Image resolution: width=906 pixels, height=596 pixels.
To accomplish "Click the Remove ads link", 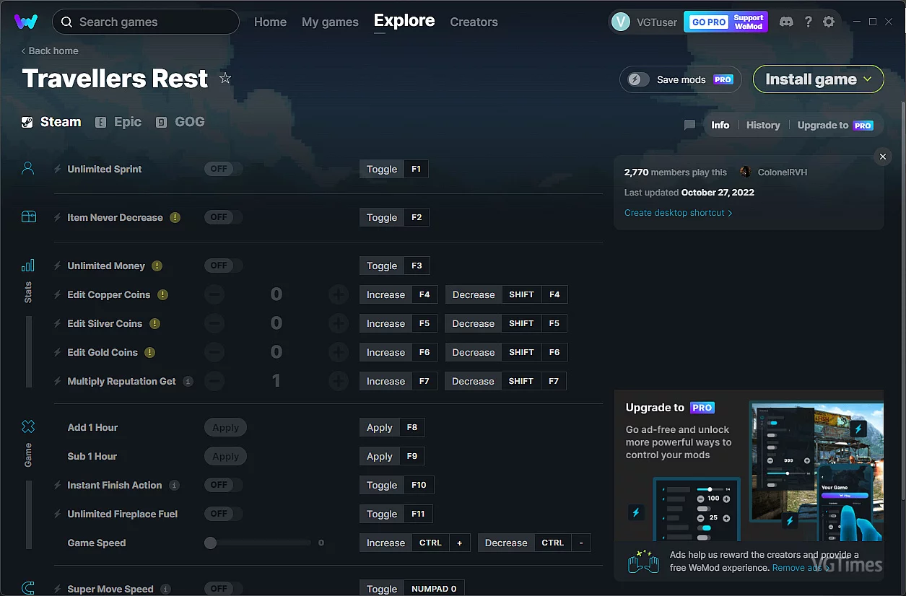I will [x=801, y=568].
